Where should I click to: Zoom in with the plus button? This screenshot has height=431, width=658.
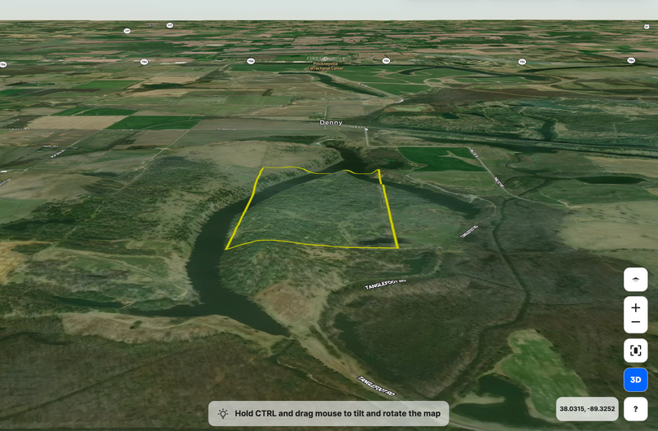pyautogui.click(x=635, y=307)
